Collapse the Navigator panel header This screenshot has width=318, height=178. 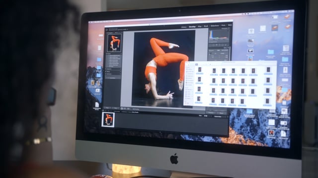110,33
